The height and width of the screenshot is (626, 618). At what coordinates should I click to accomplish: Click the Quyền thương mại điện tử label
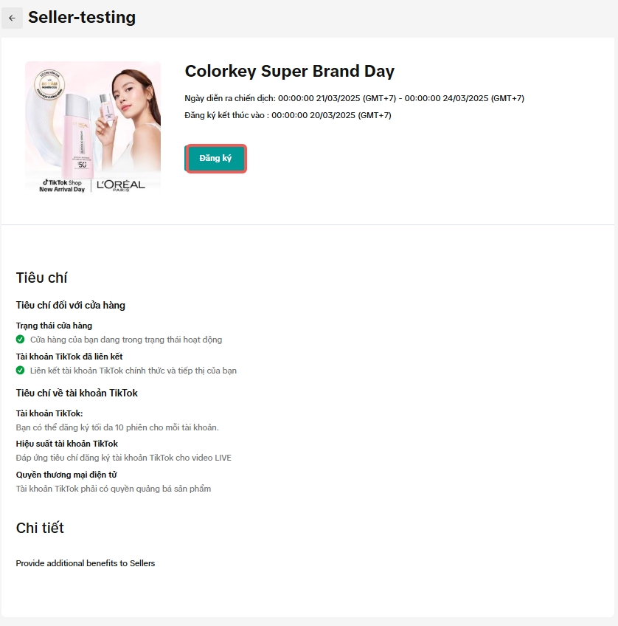[66, 475]
